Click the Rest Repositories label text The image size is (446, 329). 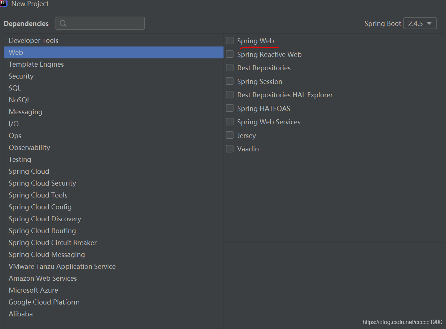coord(264,68)
